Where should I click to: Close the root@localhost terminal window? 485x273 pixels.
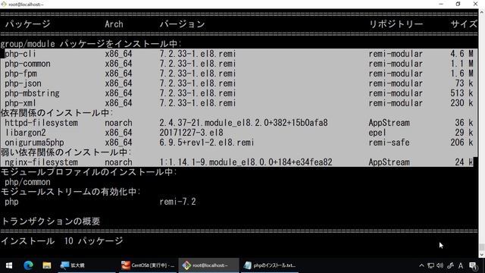click(475, 4)
